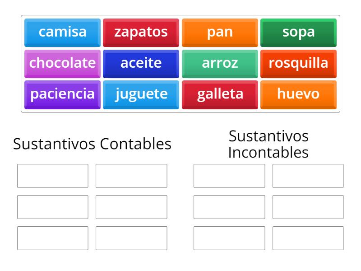Click bottom-right slot in Sustantivos Incontables group
The image size is (361, 271).
308,238
